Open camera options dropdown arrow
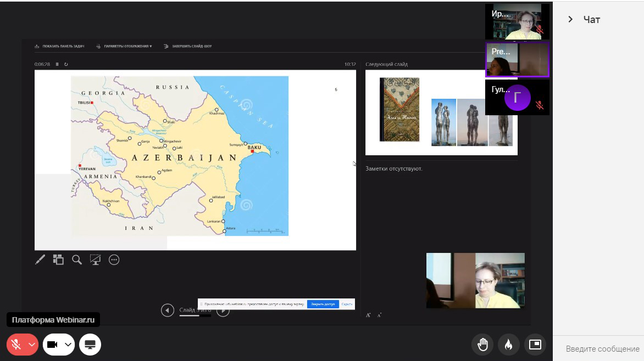 (68, 345)
